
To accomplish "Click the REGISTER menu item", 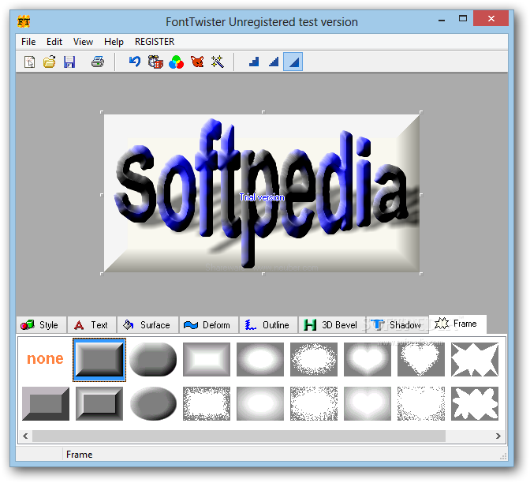I will click(x=155, y=42).
